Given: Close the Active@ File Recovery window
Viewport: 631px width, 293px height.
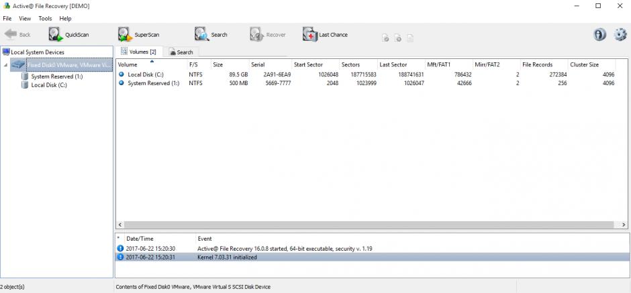Looking at the screenshot, I should coord(620,6).
